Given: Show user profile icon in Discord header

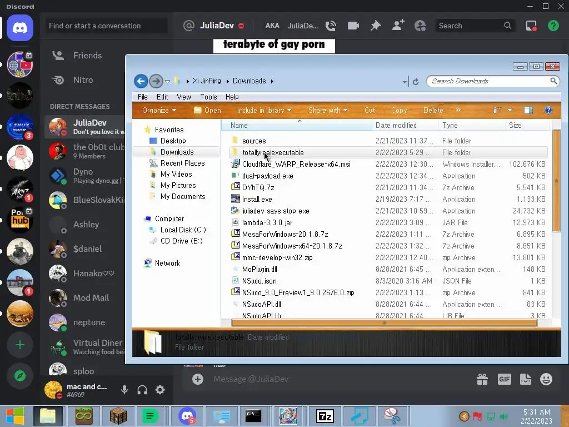Looking at the screenshot, I should [x=420, y=26].
